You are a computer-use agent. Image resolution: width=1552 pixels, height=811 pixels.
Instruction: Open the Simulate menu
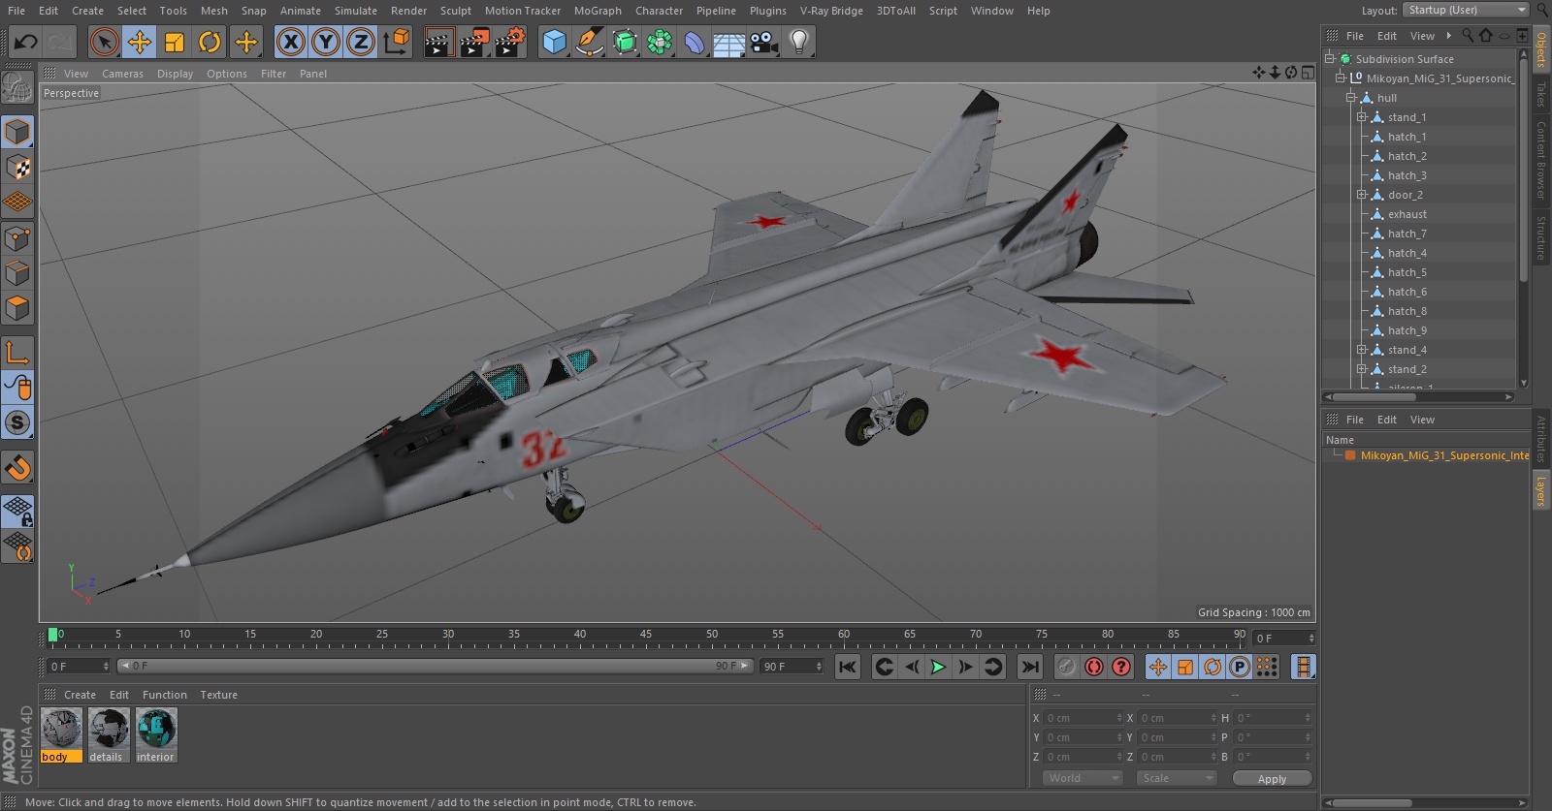coord(356,11)
